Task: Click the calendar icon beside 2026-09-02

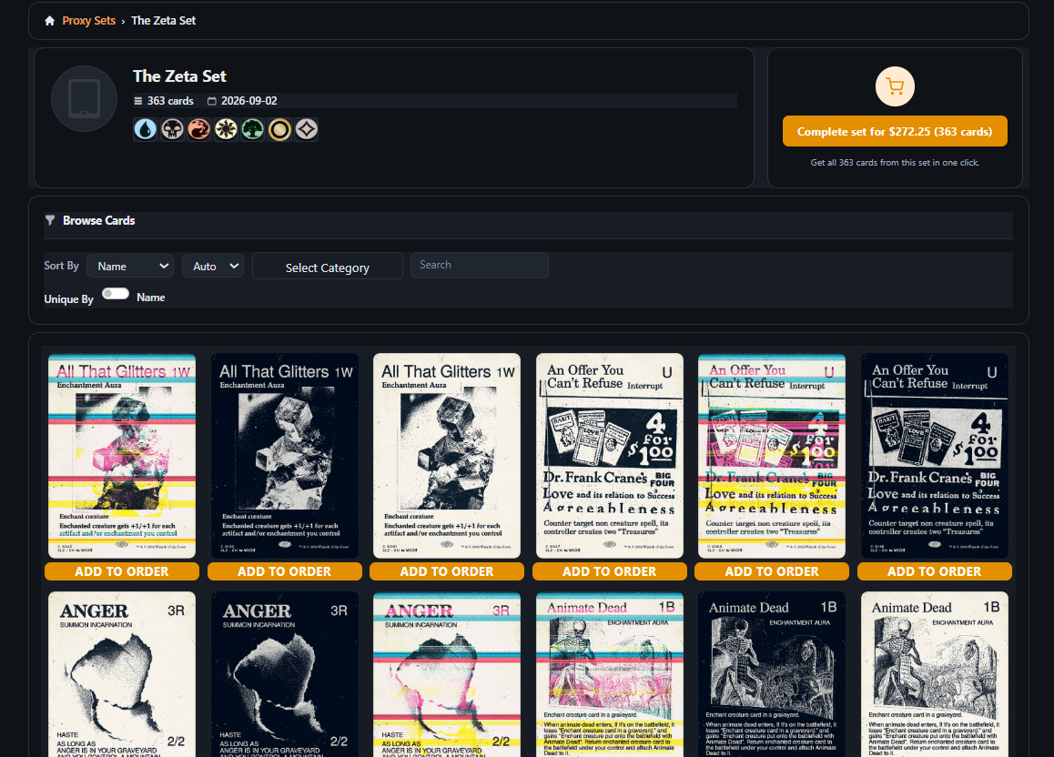Action: [212, 101]
